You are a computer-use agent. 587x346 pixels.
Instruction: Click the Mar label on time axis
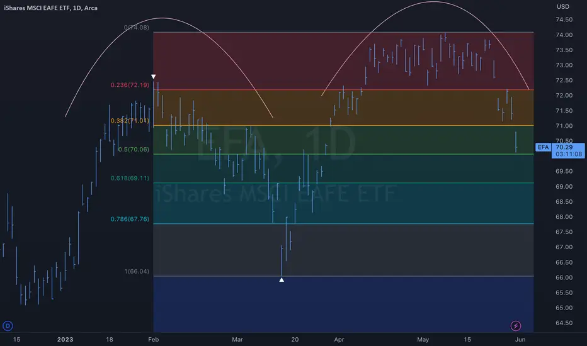[237, 339]
